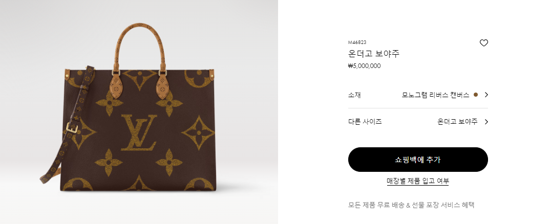Click the product title 온더고 보야주
This screenshot has height=224, width=550.
pos(373,54)
